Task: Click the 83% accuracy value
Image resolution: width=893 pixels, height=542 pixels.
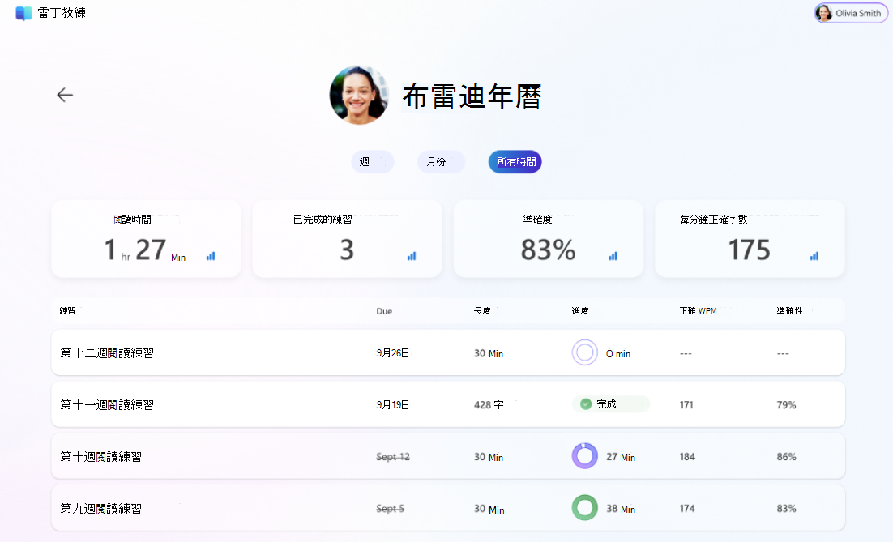Action: pyautogui.click(x=548, y=250)
